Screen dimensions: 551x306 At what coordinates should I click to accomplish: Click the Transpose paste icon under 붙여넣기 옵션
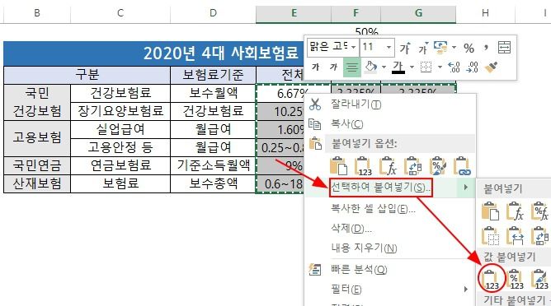coord(413,166)
